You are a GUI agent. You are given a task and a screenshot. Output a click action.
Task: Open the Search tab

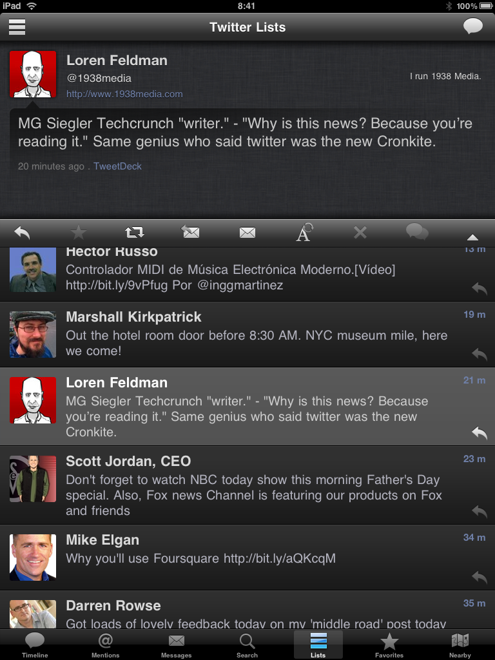click(x=247, y=645)
